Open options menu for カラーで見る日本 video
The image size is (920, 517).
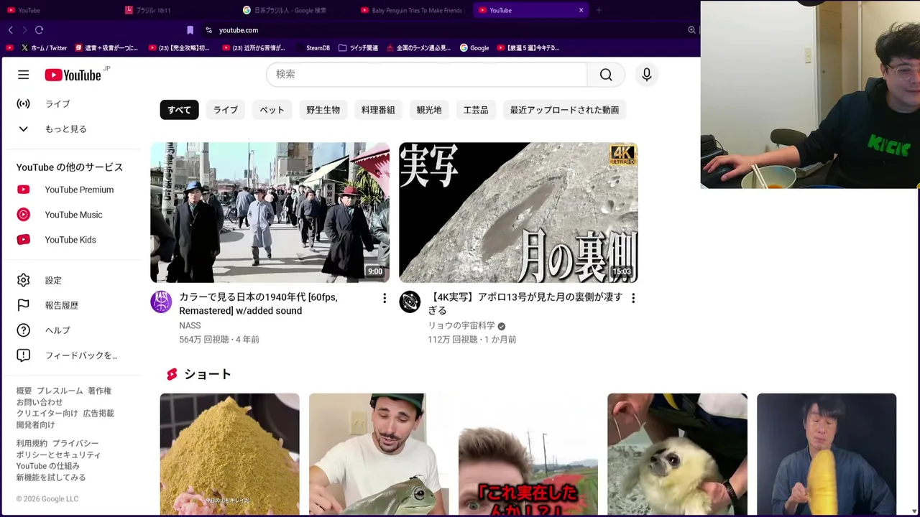[x=385, y=298]
